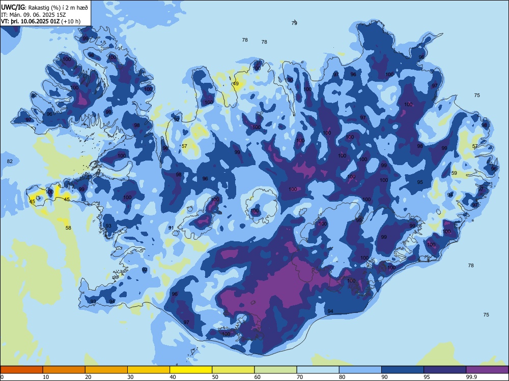Viewport: 509px width, 381px height.
Task: Pick the 20-30 legend color block
Action: pyautogui.click(x=106, y=370)
